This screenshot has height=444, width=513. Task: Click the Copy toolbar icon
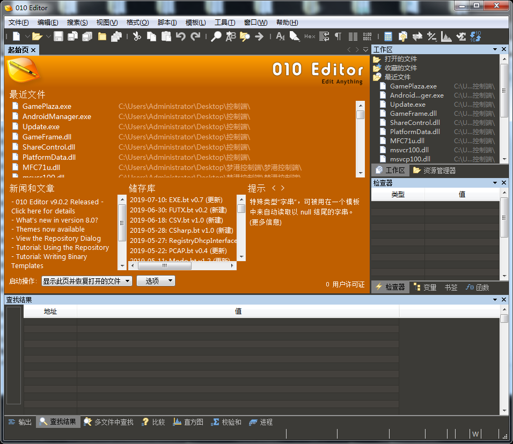click(151, 36)
